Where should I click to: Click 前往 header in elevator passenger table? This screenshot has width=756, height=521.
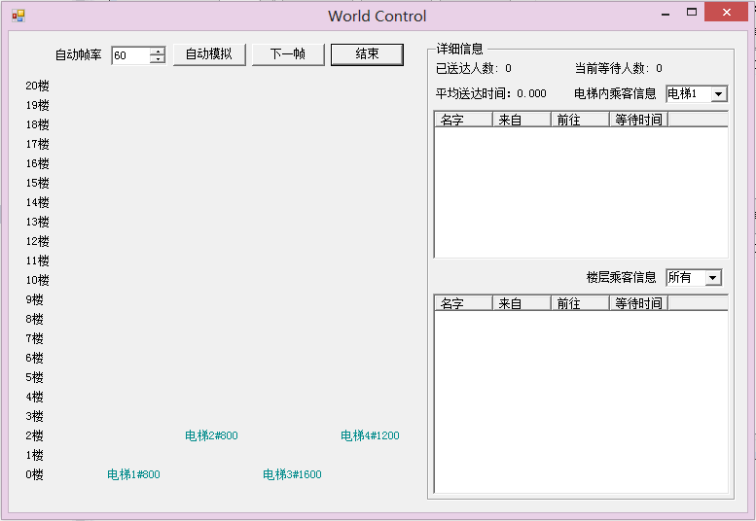[581, 120]
